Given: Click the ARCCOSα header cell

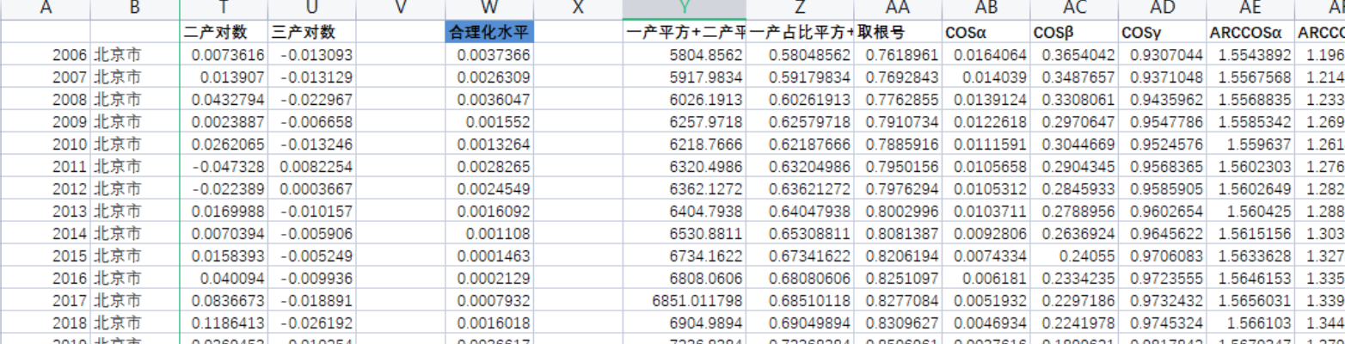Looking at the screenshot, I should [1251, 33].
